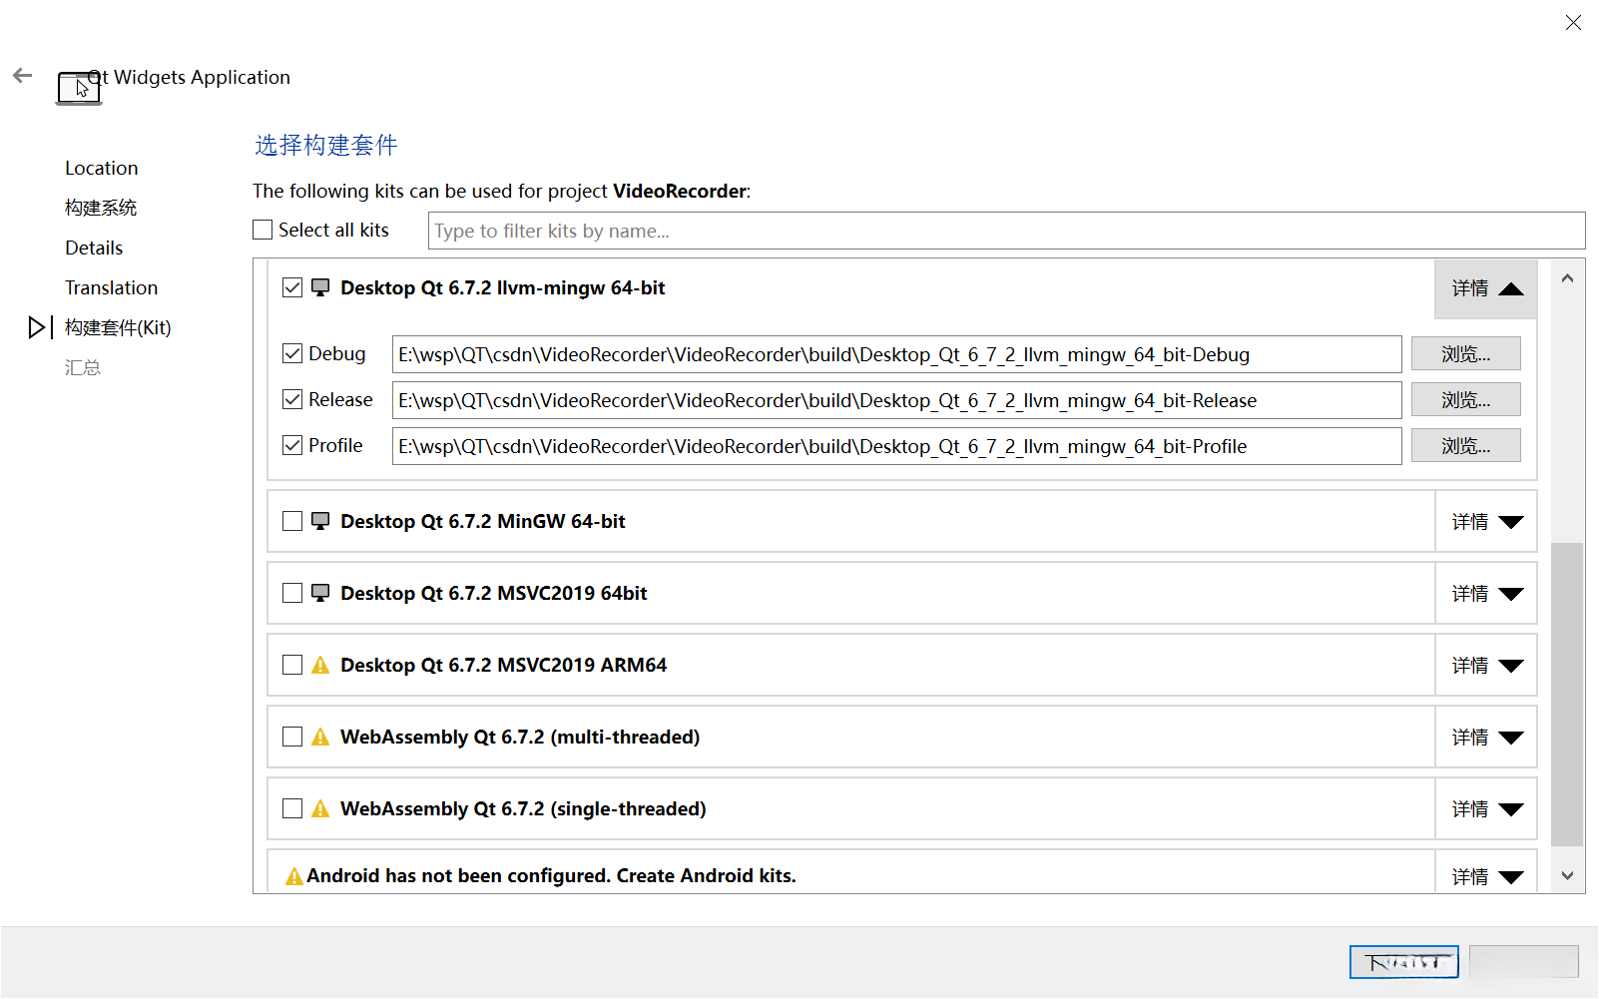Collapse details of the llvm-mingw 64-bit kit

[x=1486, y=288]
